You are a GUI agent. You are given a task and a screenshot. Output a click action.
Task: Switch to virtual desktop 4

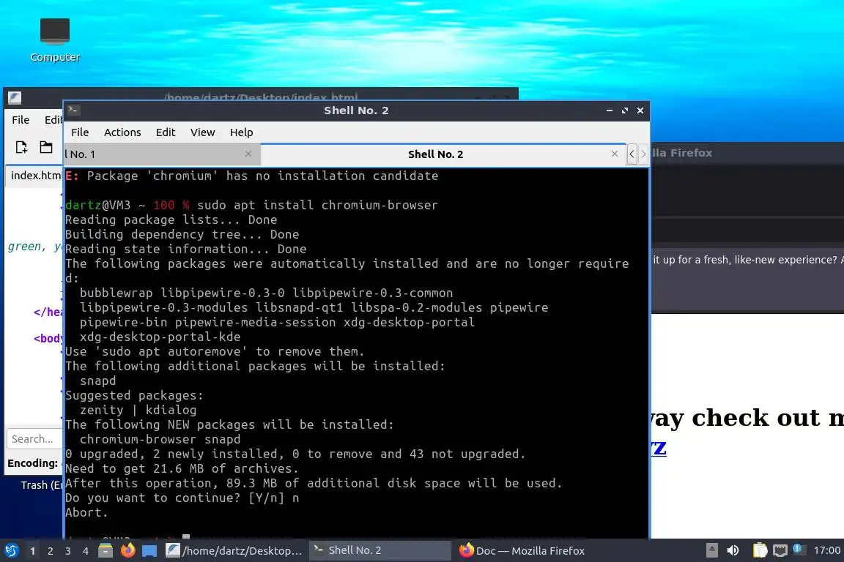coord(86,551)
